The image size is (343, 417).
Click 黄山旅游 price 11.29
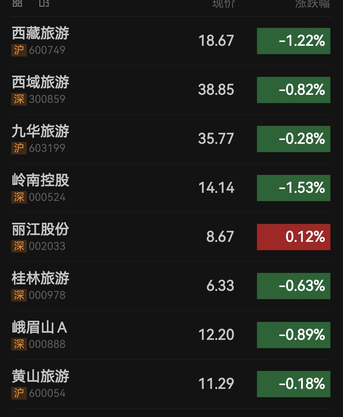click(x=216, y=384)
